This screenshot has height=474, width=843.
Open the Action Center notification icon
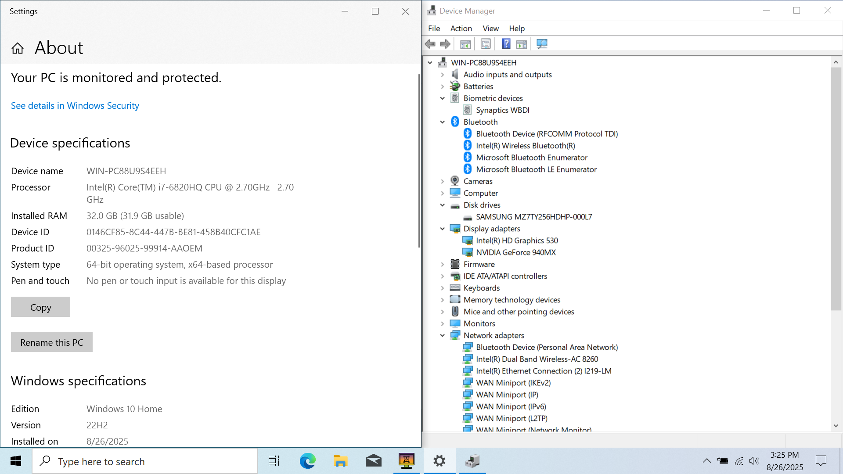[x=821, y=461]
